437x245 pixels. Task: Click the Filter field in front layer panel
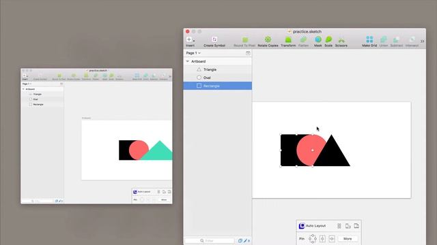[210, 240]
